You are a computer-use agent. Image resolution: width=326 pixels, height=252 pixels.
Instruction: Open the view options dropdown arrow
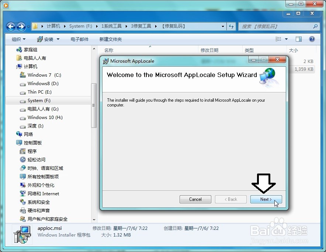(x=286, y=39)
